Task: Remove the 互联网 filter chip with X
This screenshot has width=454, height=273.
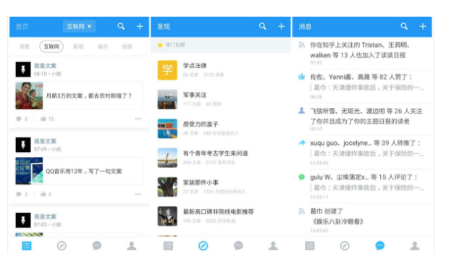Action: (90, 26)
